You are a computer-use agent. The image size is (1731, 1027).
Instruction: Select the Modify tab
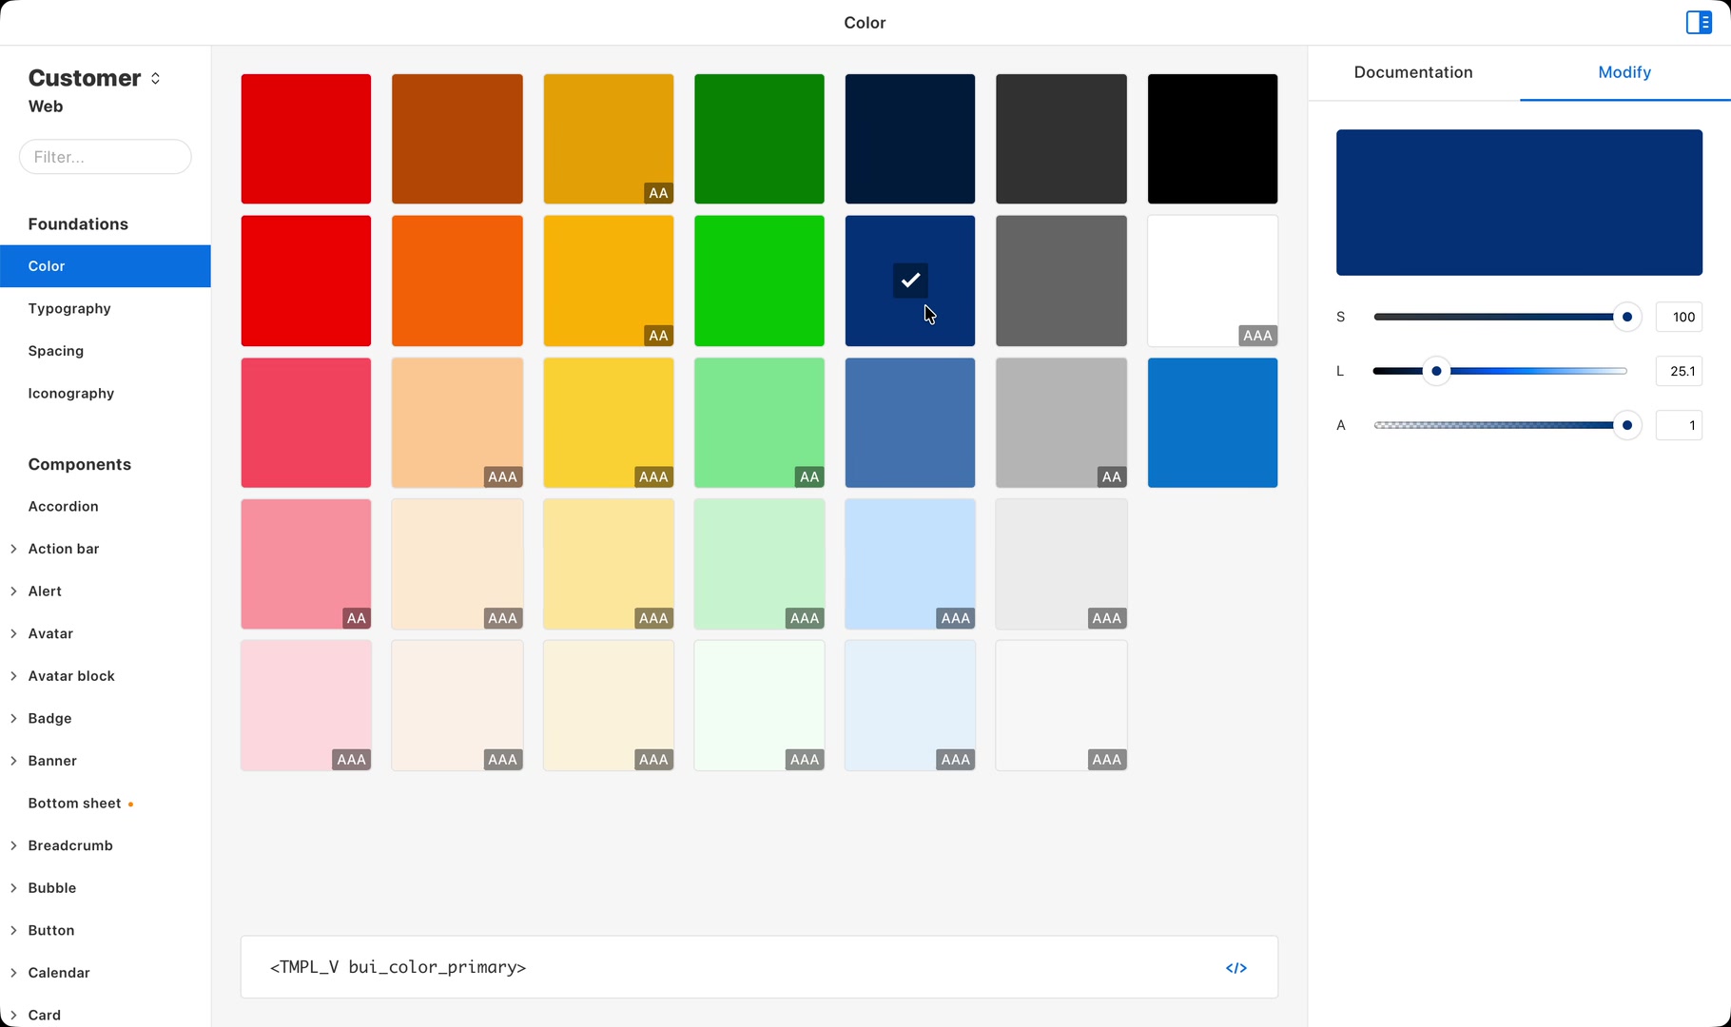click(x=1624, y=72)
